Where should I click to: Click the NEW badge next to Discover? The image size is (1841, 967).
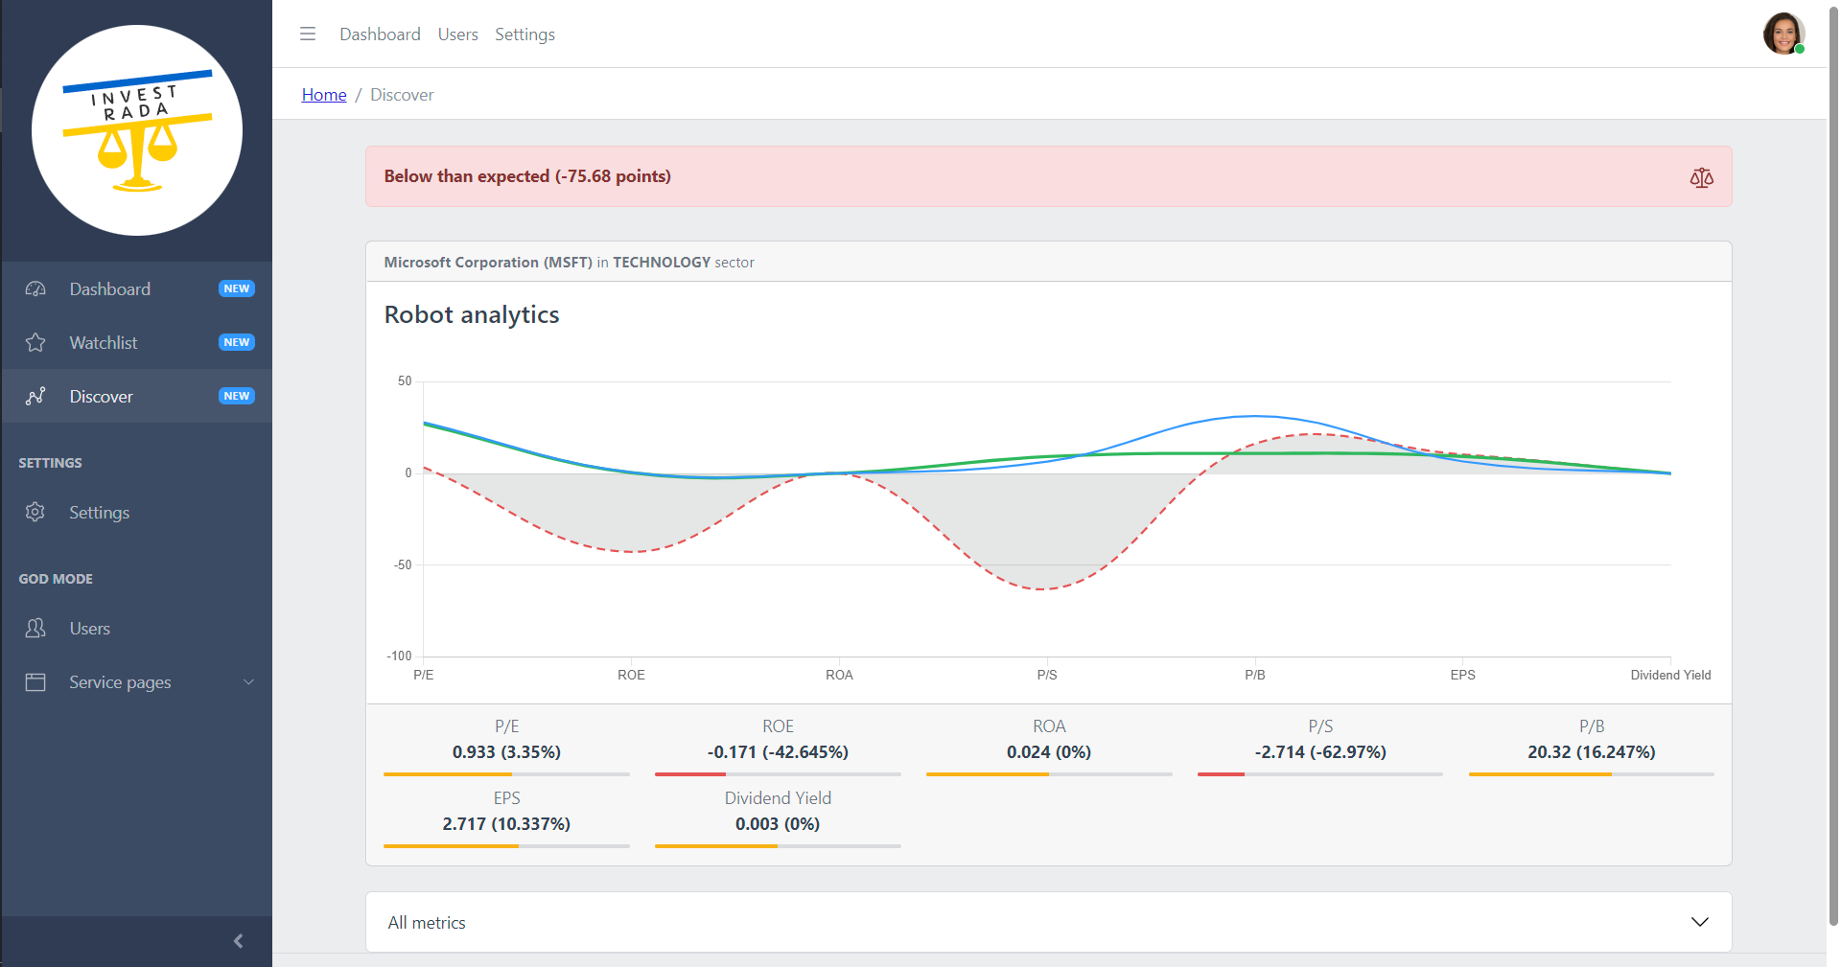point(236,396)
